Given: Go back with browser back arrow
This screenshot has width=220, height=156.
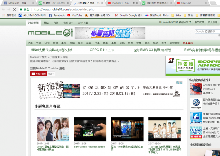Looking at the screenshot, I should click(3, 9).
